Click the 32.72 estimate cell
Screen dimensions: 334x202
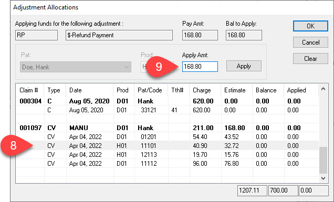point(231,145)
